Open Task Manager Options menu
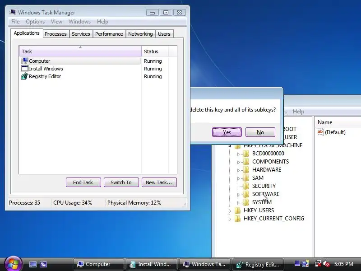Viewport: 361px width, 271px height. tap(35, 22)
